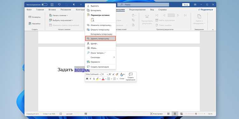Click the Поделиться button
Viewport: 239px width, 119px height.
[x=205, y=10]
